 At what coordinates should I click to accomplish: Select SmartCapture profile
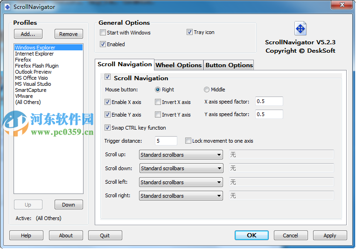tap(49, 90)
